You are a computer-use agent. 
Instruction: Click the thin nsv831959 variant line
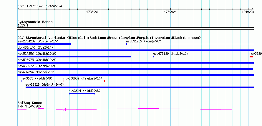pyautogui.click(x=190, y=44)
